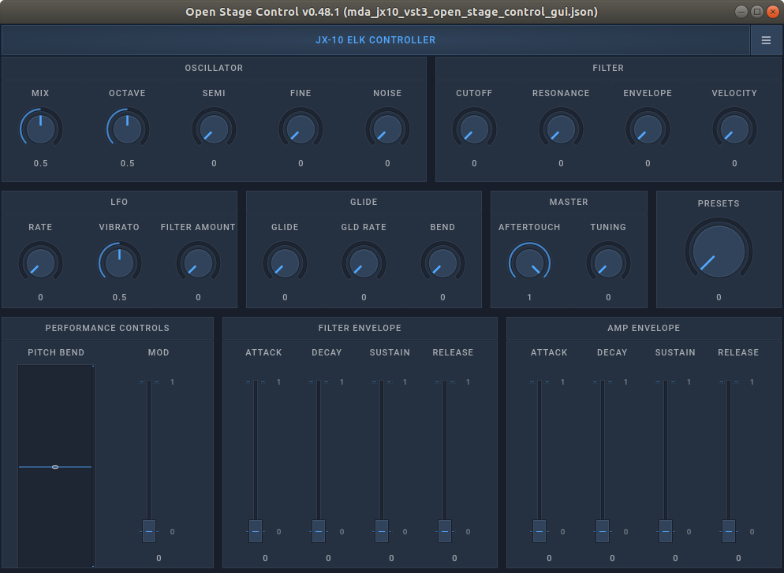Click the Filter Envelope RELEASE fader handle
Screen dimensions: 784x573
point(445,531)
